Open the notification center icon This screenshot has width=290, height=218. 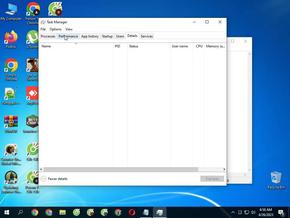coord(281,213)
